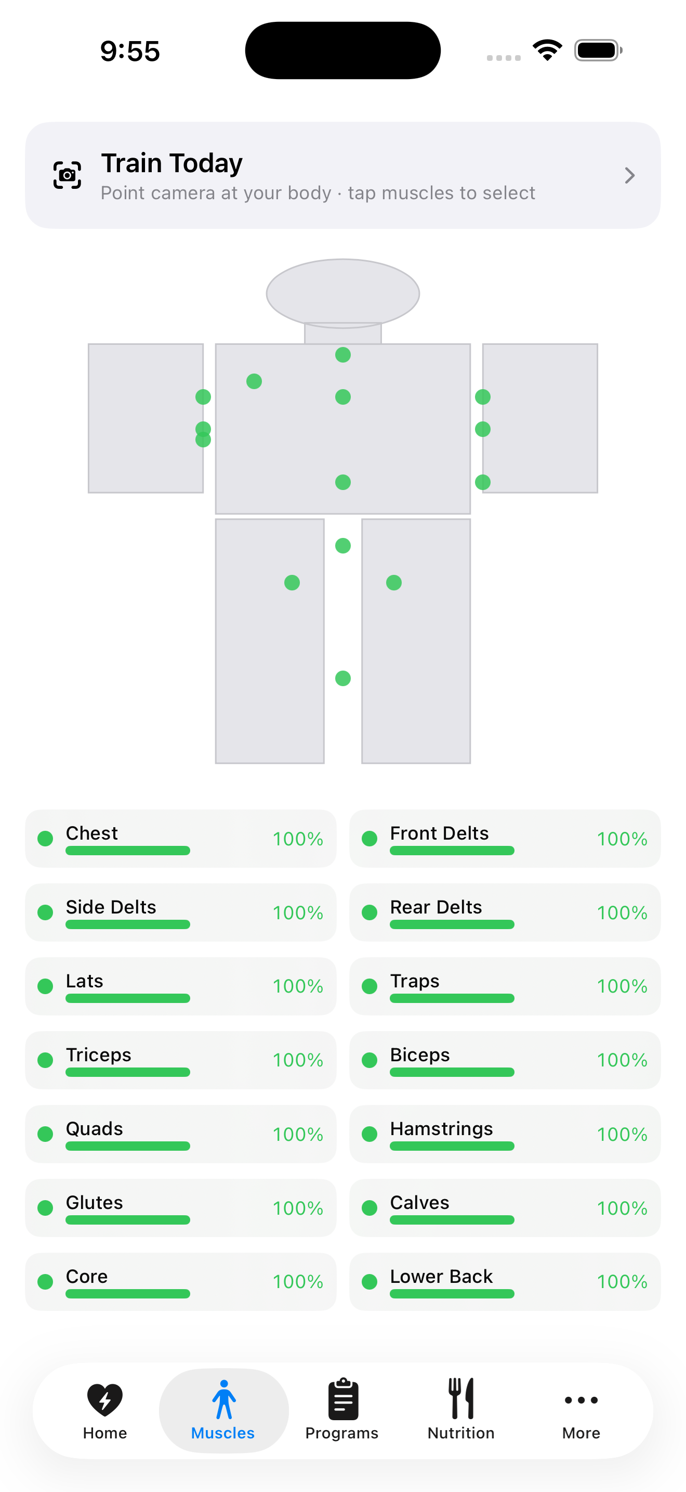Tap the head shape on body diagram

pyautogui.click(x=343, y=293)
